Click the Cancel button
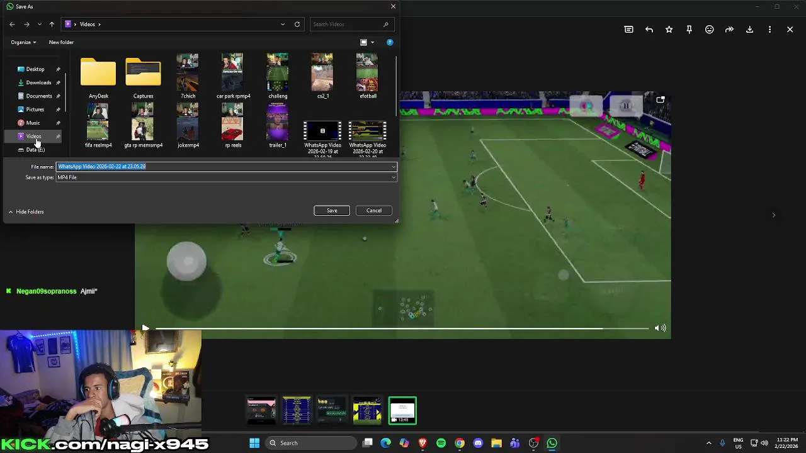Image resolution: width=806 pixels, height=453 pixels. (374, 211)
